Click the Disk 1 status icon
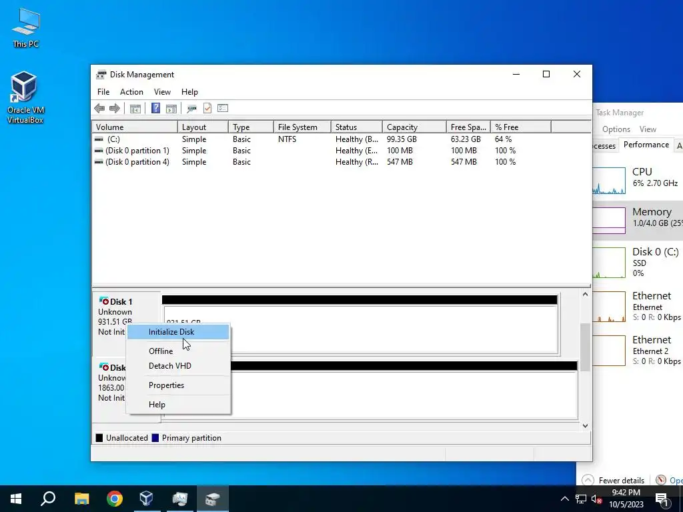Viewport: 683px width, 512px height. [104, 301]
